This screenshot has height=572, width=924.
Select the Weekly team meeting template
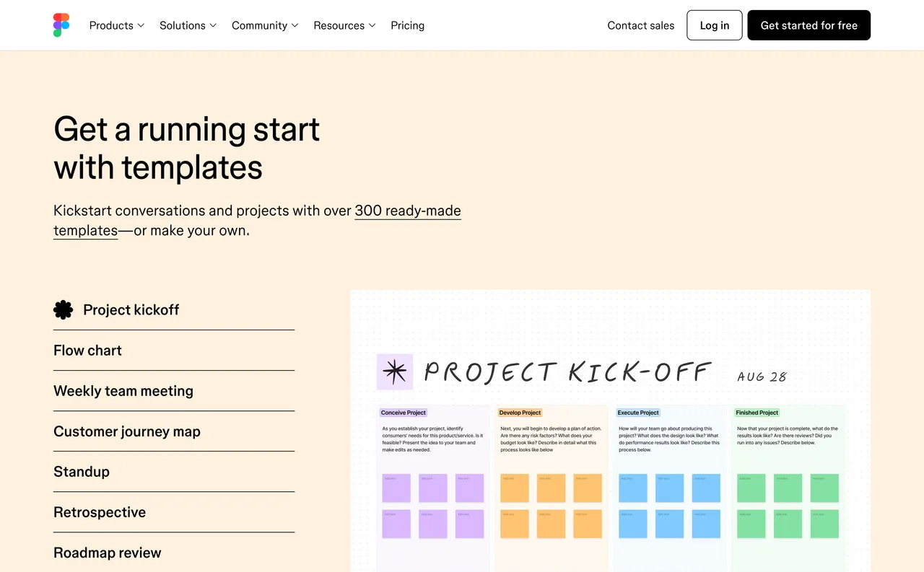click(x=123, y=391)
